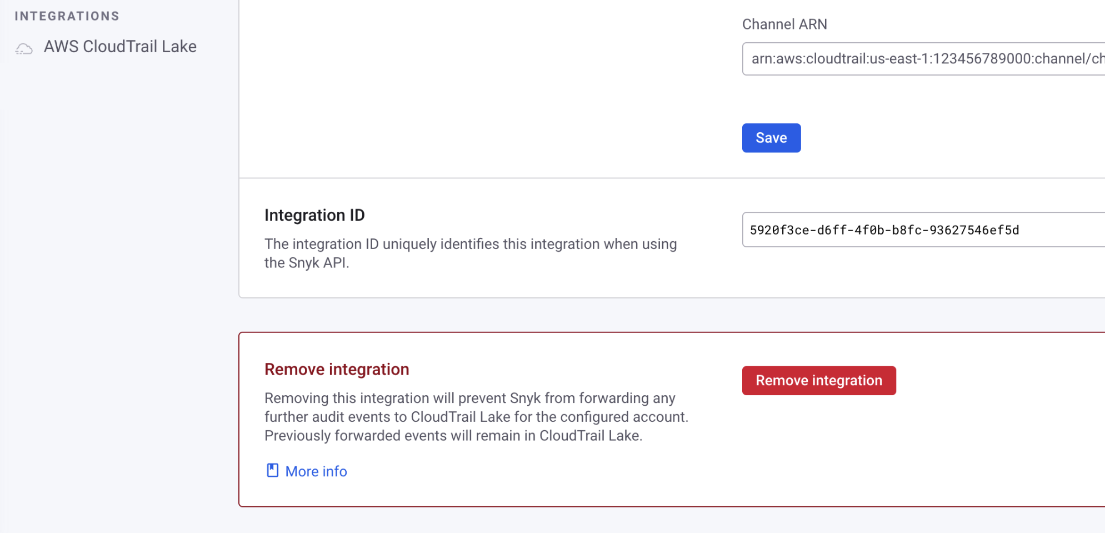
Task: Click inside the Channel ARN input field
Action: click(922, 58)
